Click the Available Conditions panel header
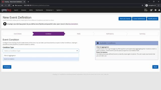 127,43
